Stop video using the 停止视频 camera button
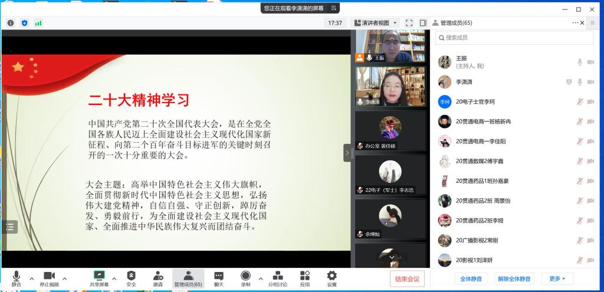This screenshot has width=604, height=292. (49, 276)
